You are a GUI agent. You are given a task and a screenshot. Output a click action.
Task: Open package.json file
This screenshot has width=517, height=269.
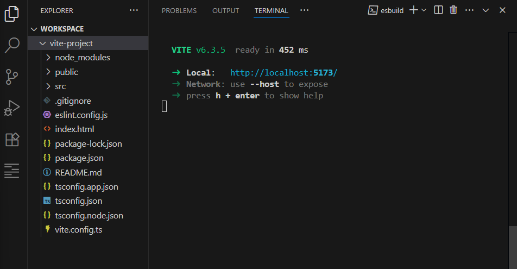click(88, 158)
